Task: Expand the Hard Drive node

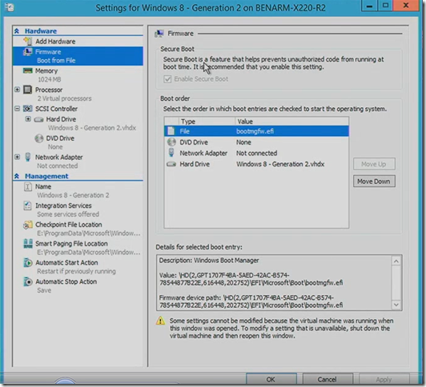Action: 28,119
